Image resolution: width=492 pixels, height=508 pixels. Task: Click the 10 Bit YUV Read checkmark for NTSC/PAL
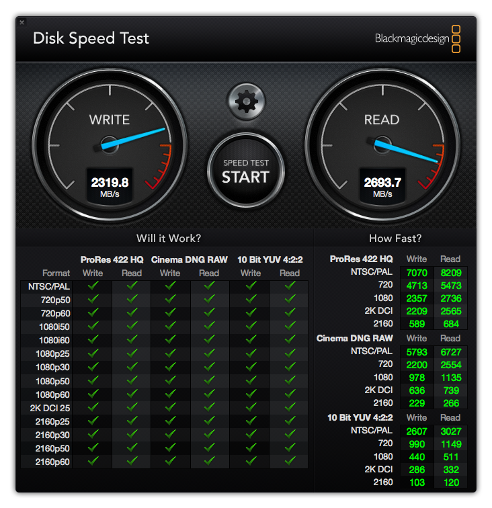coord(290,286)
